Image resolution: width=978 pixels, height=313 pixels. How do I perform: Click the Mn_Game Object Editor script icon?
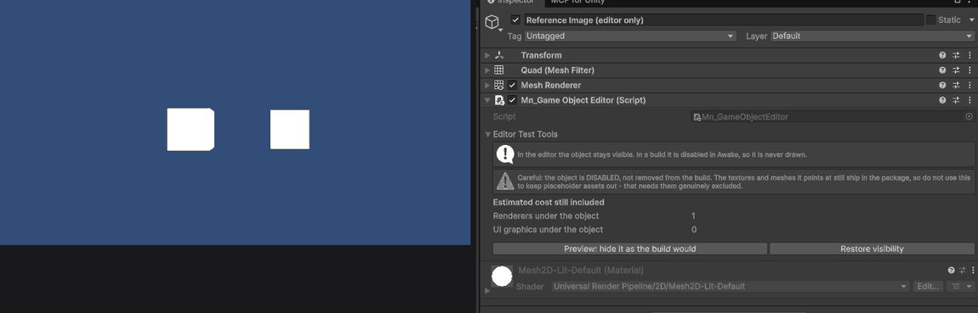499,100
